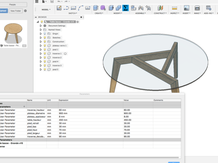218x163 pixels.
Task: Edit pied_haut expression 70 mm
Action: tap(90, 130)
